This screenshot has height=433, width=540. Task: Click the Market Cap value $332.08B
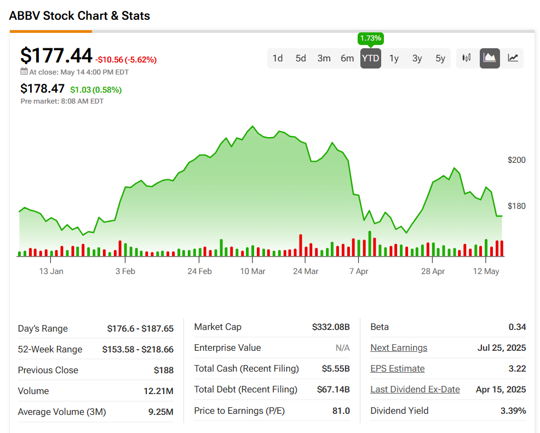point(331,327)
